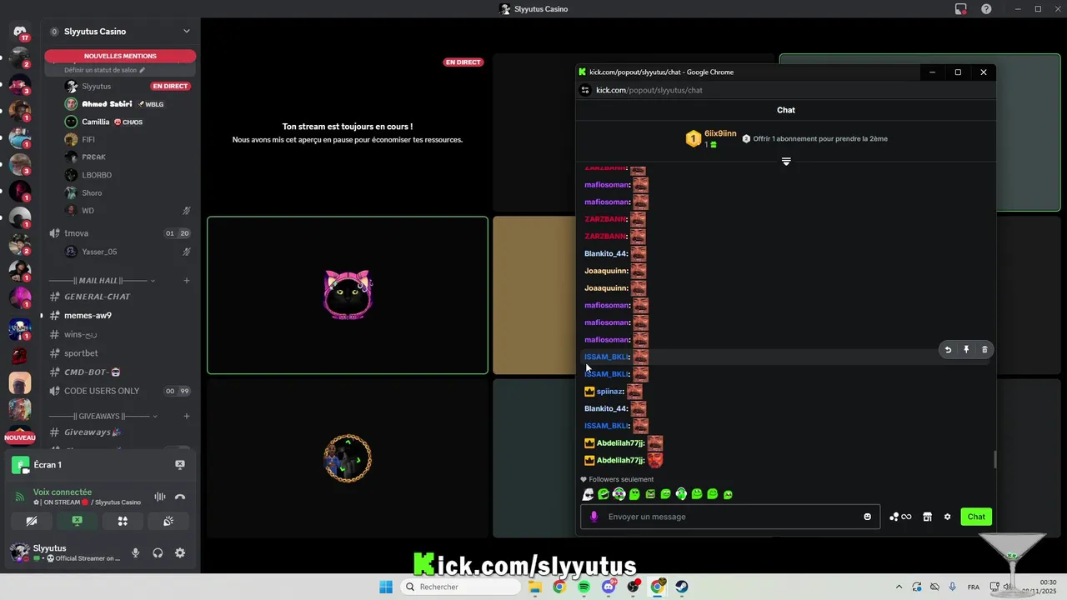Viewport: 1067px width, 600px height.
Task: Click Définir un statut de salon
Action: (104, 70)
